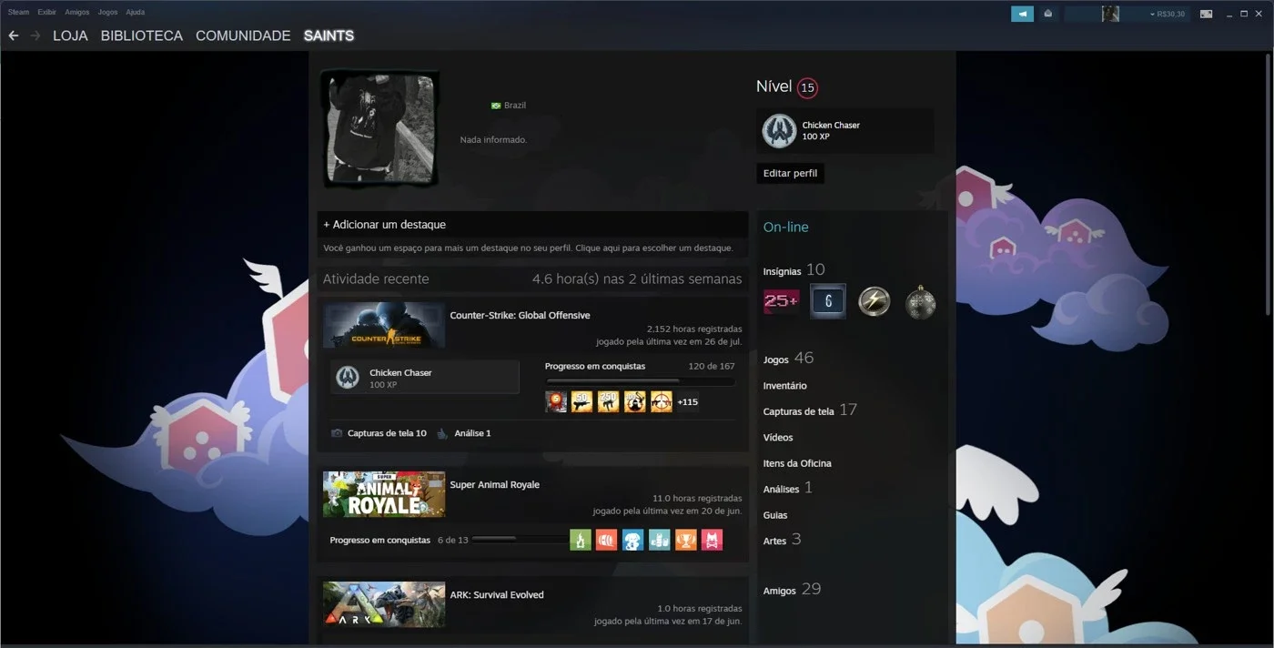Open Counter-Strike: Global Offensive title link
Image resolution: width=1274 pixels, height=648 pixels.
(520, 316)
